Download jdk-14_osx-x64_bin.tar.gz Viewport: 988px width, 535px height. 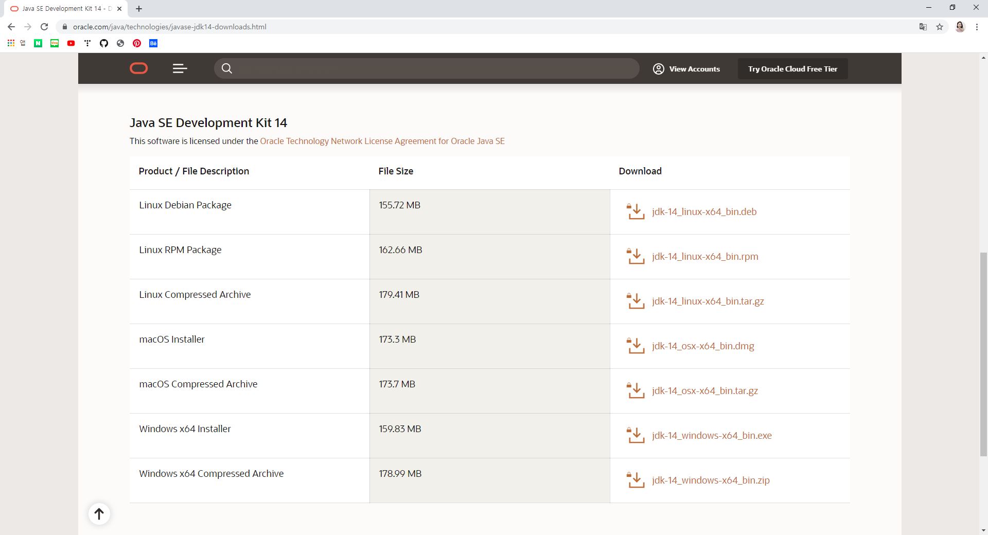tap(705, 390)
